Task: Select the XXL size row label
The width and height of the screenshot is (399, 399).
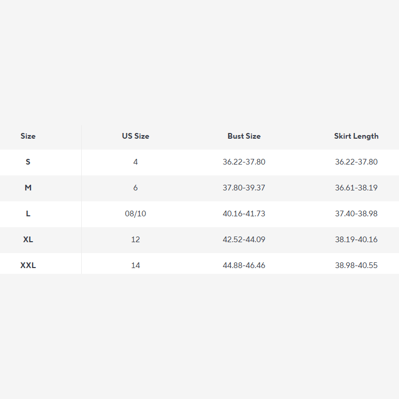Action: (28, 265)
